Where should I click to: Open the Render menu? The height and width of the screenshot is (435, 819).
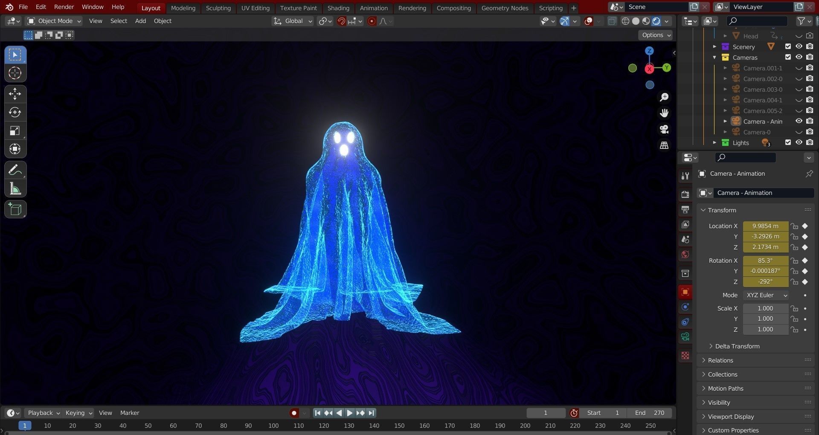coord(64,7)
